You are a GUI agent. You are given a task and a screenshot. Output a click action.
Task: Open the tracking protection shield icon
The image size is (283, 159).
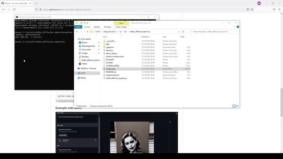[36, 10]
